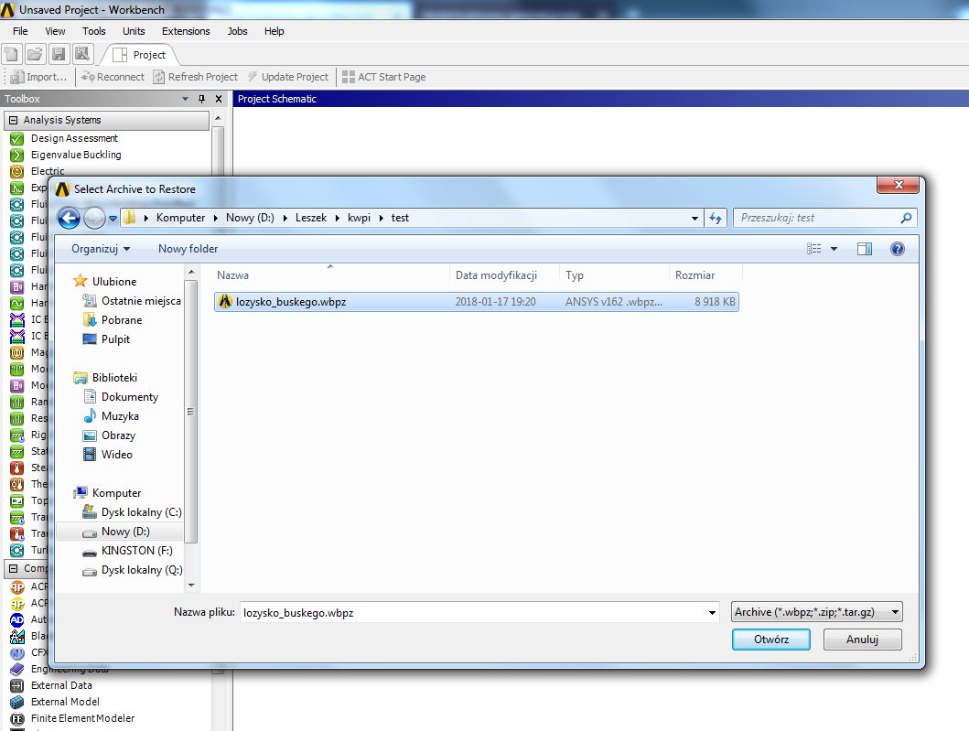This screenshot has height=731, width=969.
Task: Open the Organizuj dropdown menu
Action: click(101, 249)
